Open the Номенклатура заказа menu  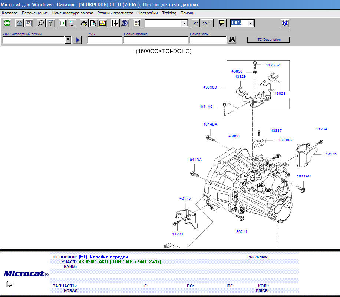(73, 13)
